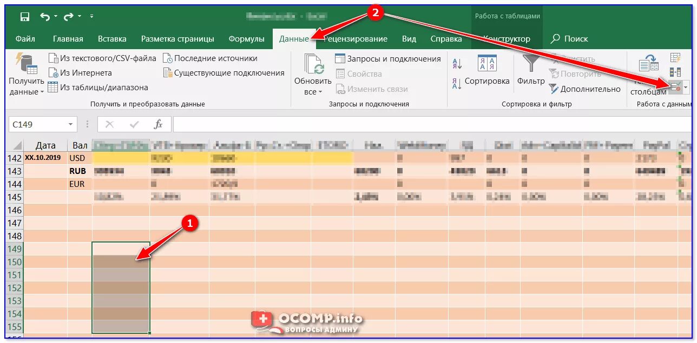Screen dimensions: 697x343
Task: Select row header 145
Action: coord(15,197)
